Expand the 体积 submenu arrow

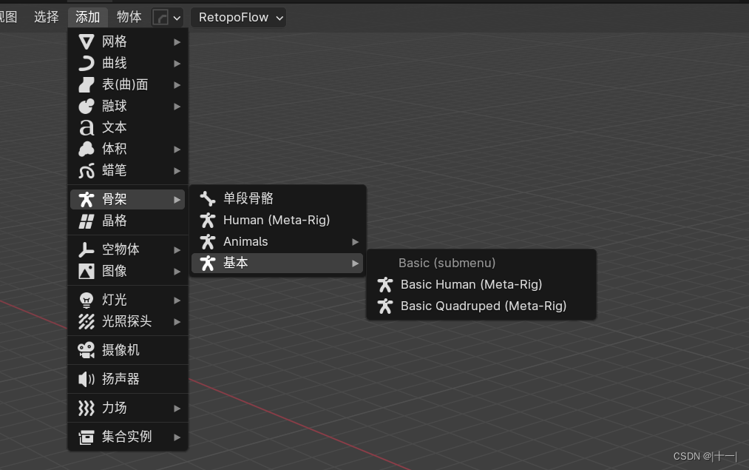tap(177, 150)
